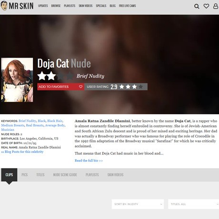Switch to the Titles tab
The height and width of the screenshot is (219, 219).
click(x=40, y=175)
